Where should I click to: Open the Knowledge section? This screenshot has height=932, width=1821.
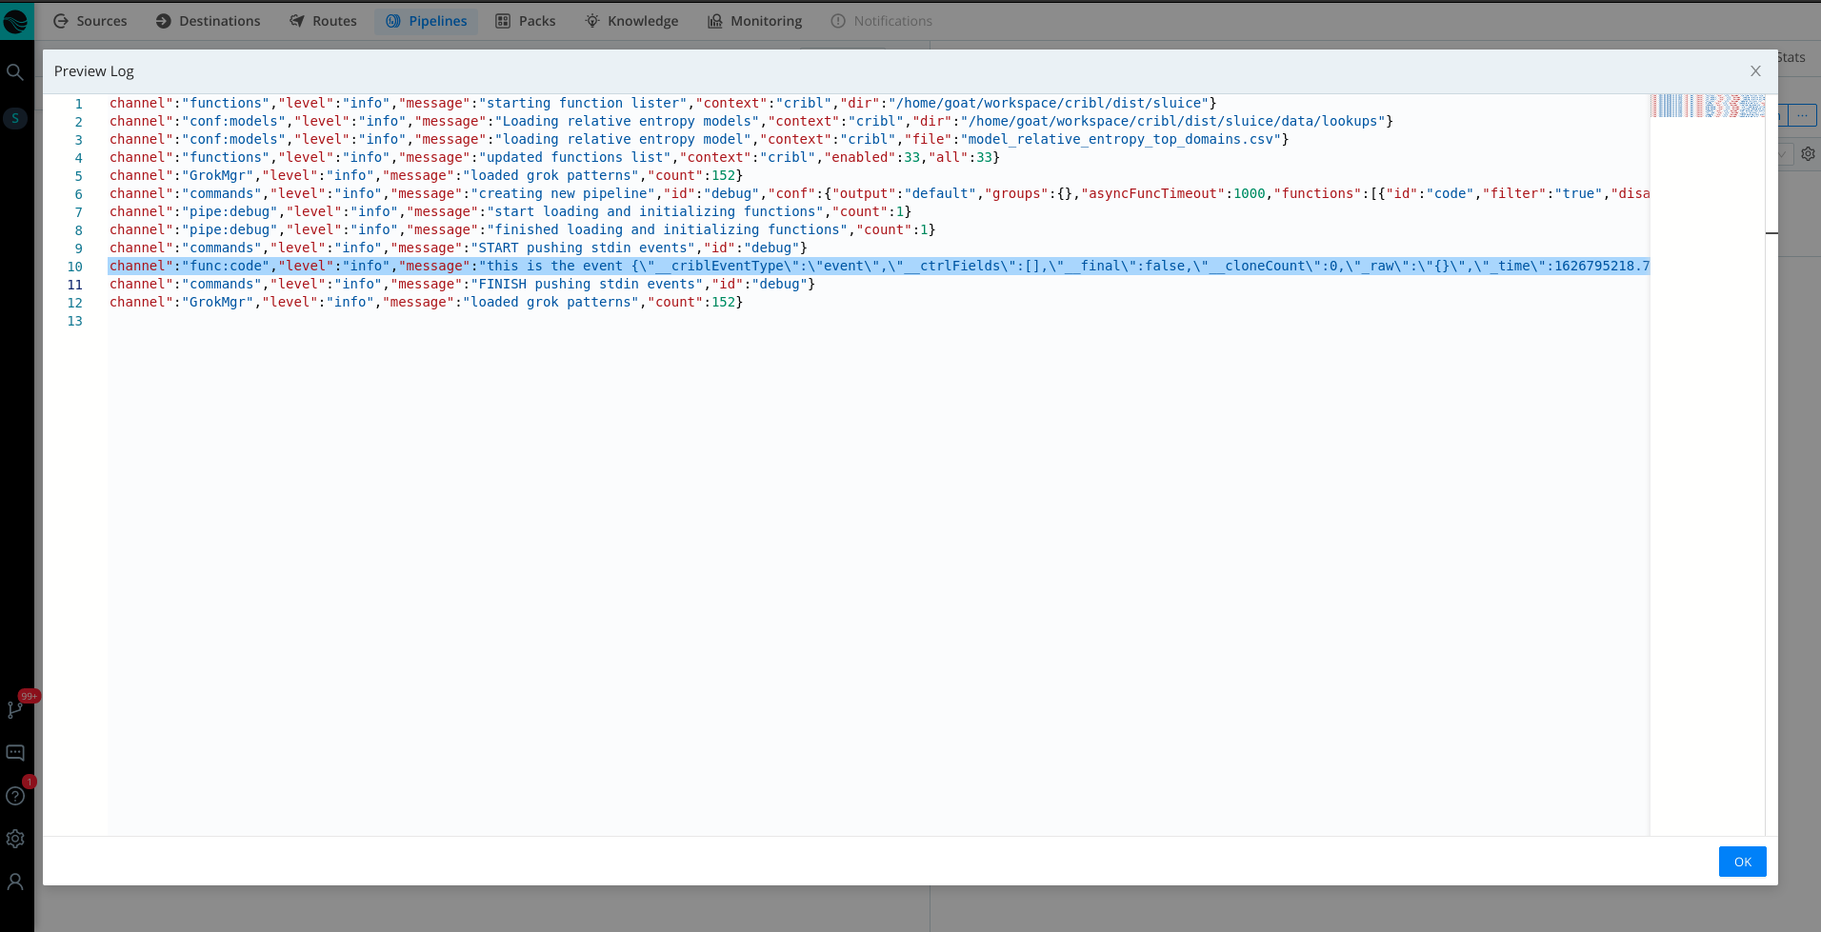pyautogui.click(x=631, y=20)
